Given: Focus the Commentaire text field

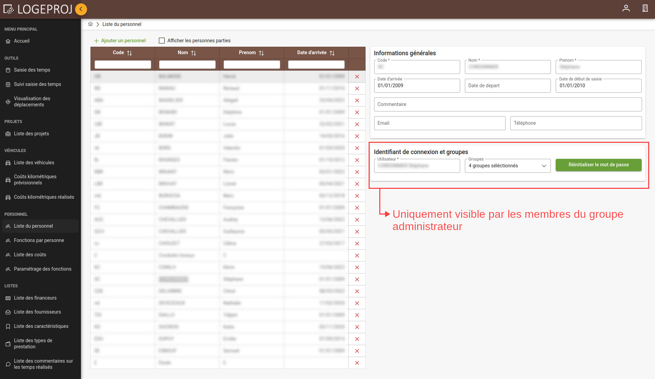Looking at the screenshot, I should pyautogui.click(x=508, y=105).
